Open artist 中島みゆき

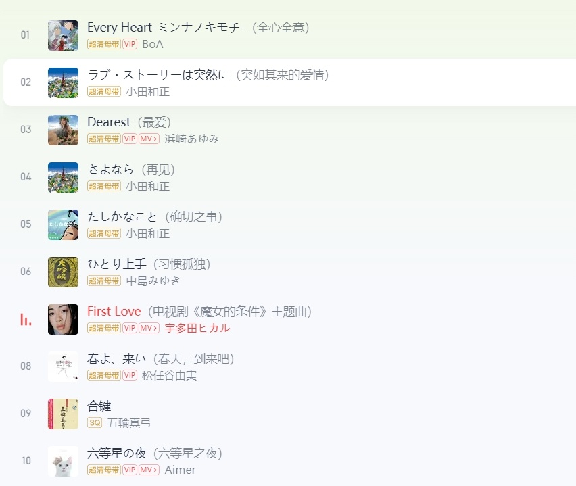[153, 281]
